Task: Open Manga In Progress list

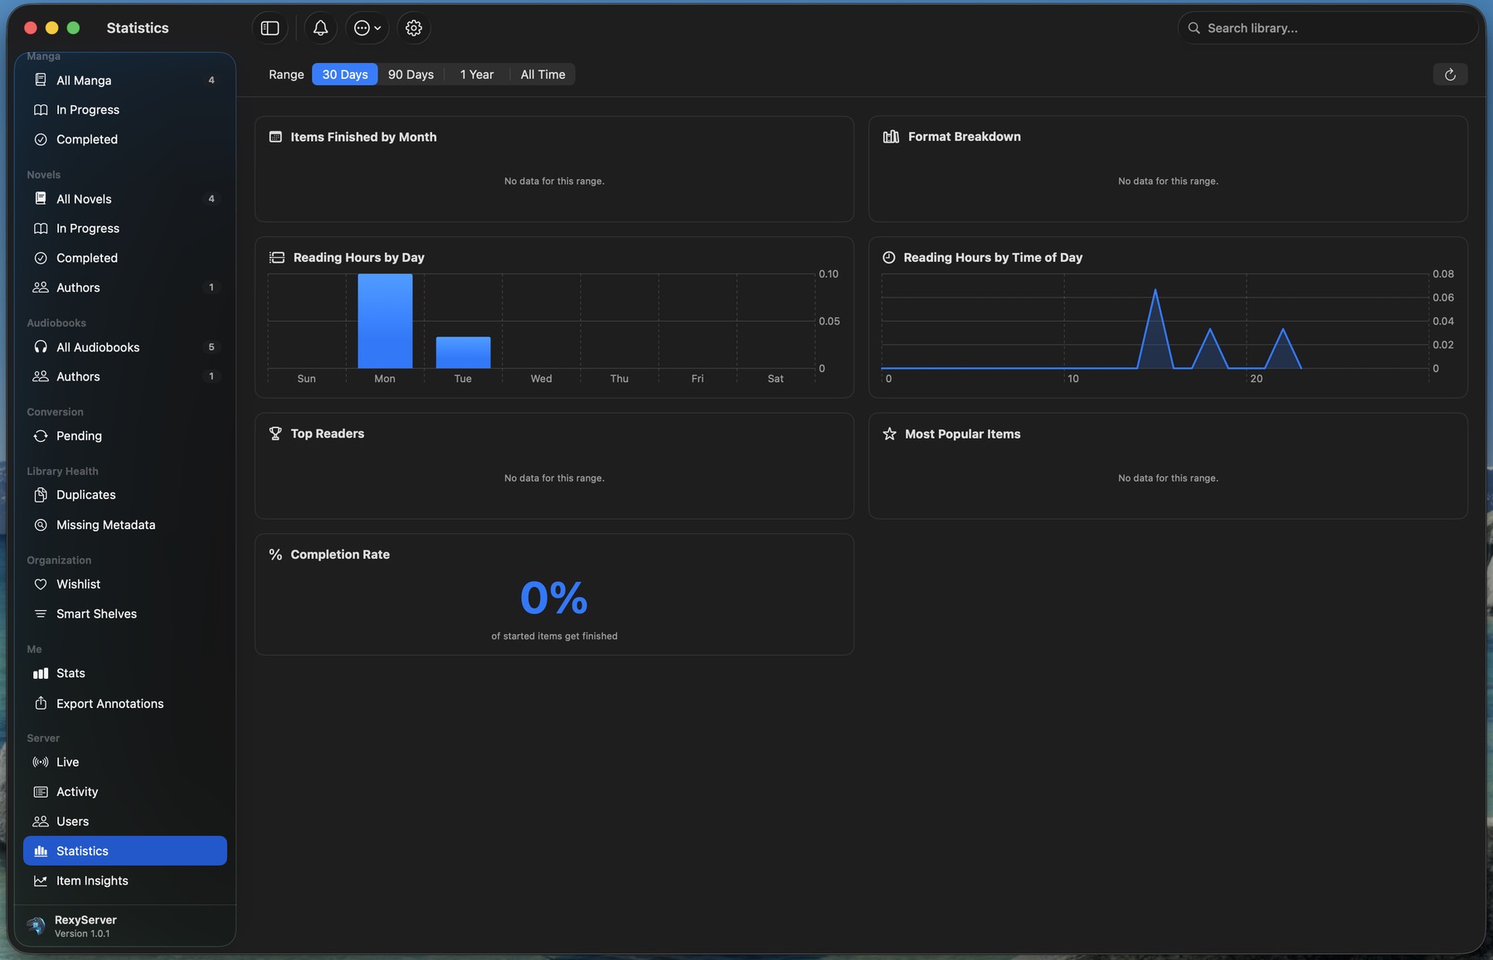Action: [x=124, y=110]
